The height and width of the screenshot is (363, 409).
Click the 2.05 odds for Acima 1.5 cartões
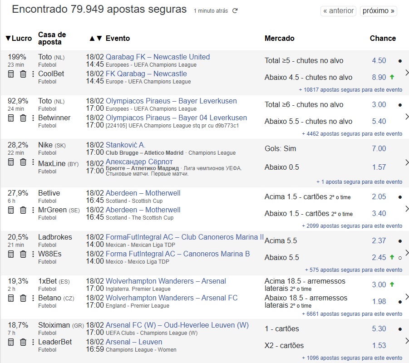(379, 196)
